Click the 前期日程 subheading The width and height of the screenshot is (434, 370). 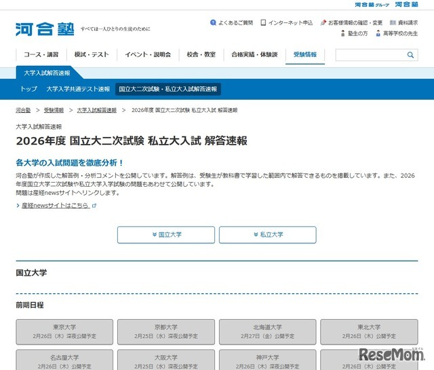tap(30, 305)
